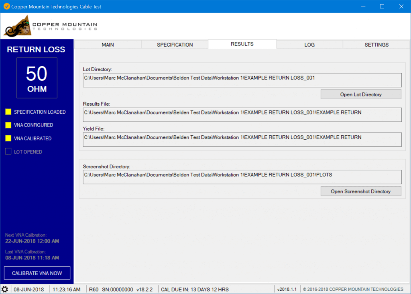Switch to the Main tab

(108, 45)
